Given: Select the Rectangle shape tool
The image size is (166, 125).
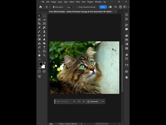Looking at the screenshot, I should [x=44, y=51].
